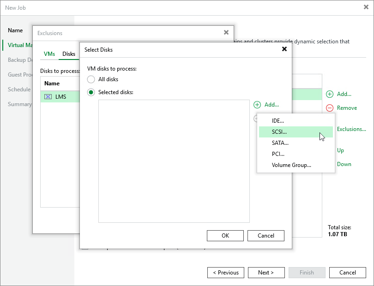Screen dimensions: 374x286
Task: Switch to the VMs tab
Action: click(x=49, y=54)
